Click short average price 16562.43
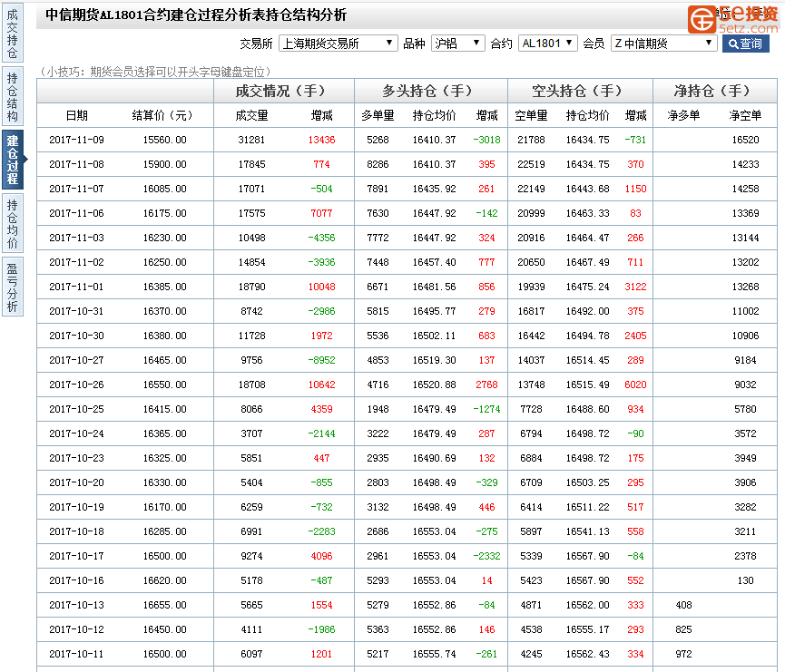 [x=588, y=654]
